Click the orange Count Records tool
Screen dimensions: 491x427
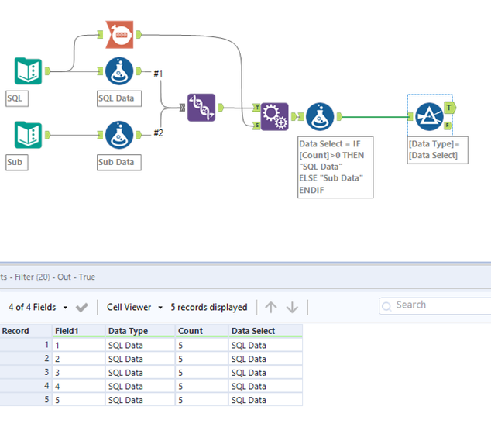(x=119, y=34)
